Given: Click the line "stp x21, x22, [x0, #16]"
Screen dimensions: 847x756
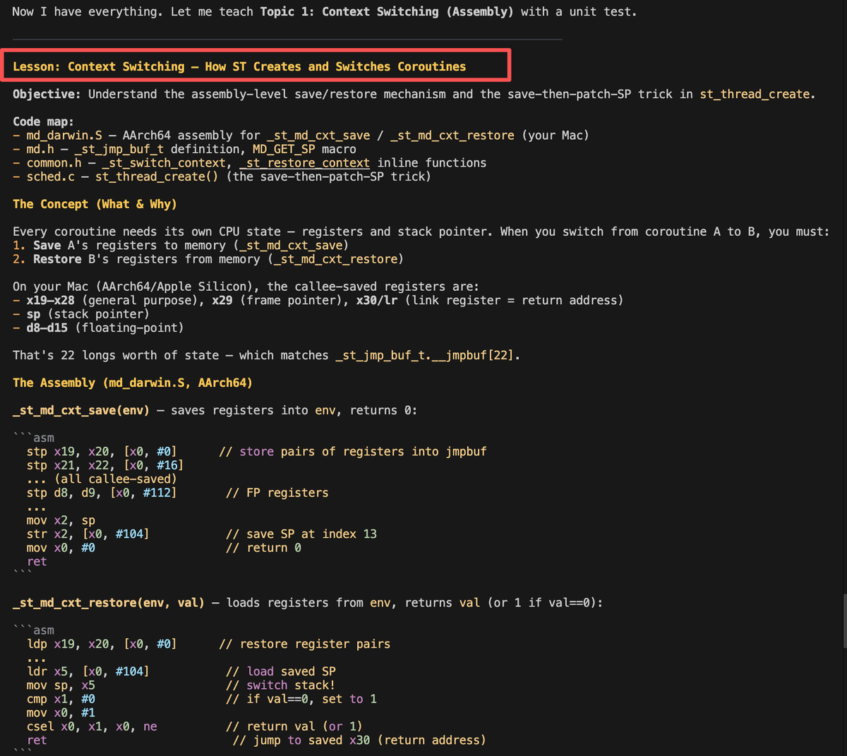Looking at the screenshot, I should pyautogui.click(x=105, y=465).
